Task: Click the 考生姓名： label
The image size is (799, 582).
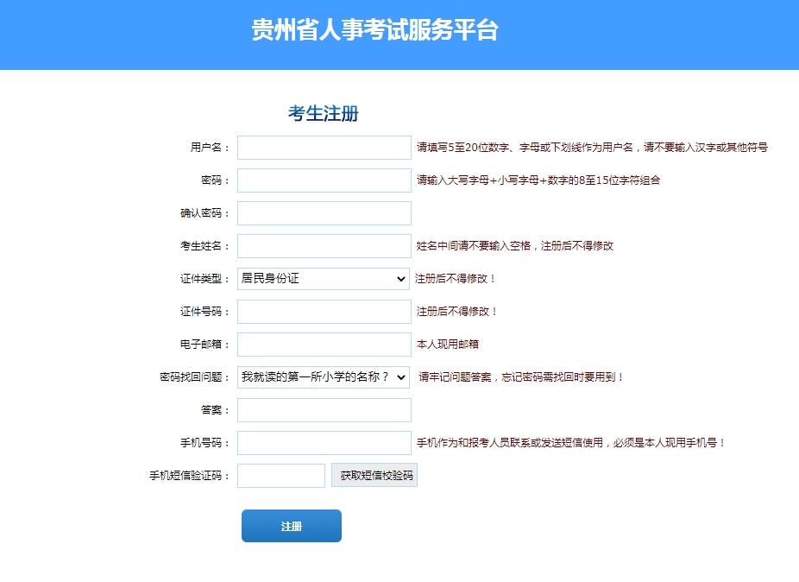Action: pos(204,246)
